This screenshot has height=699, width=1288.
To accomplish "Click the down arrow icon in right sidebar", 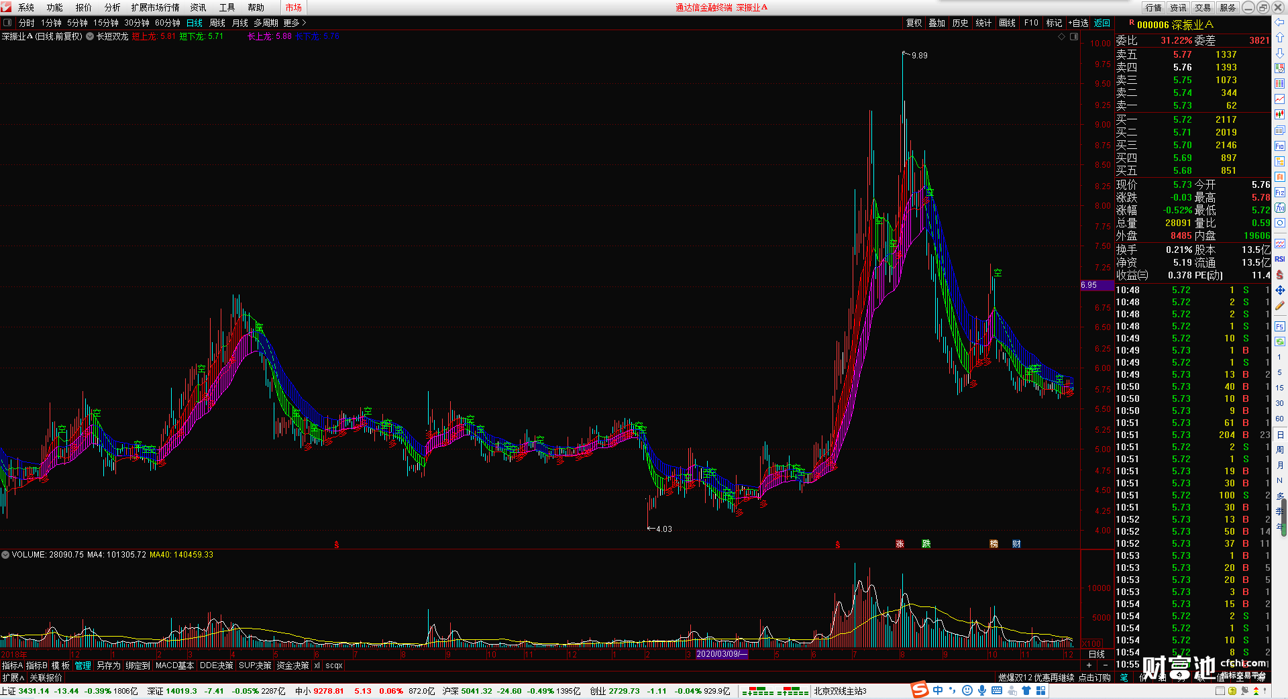I will click(x=1280, y=53).
